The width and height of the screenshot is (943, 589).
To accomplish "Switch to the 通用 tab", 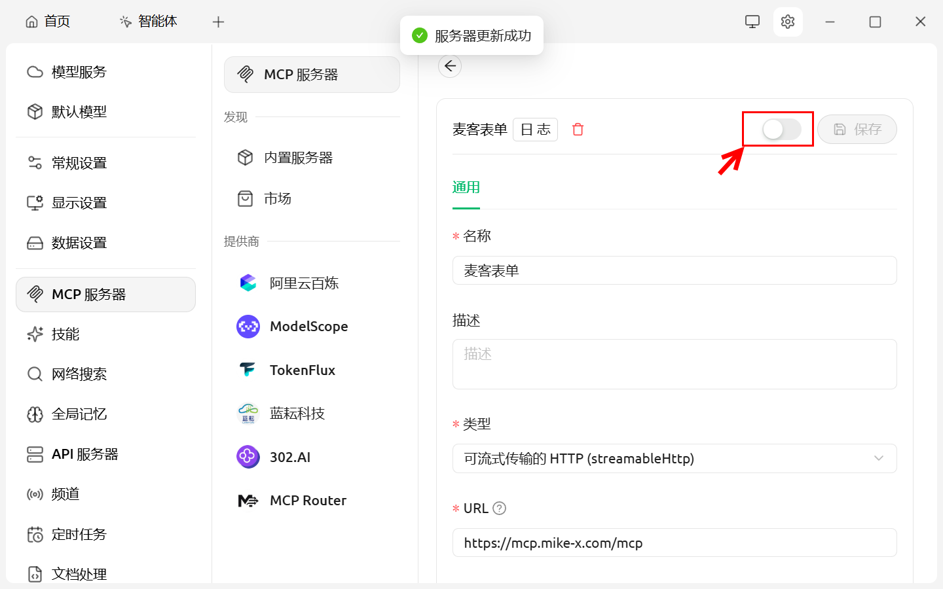I will point(466,188).
